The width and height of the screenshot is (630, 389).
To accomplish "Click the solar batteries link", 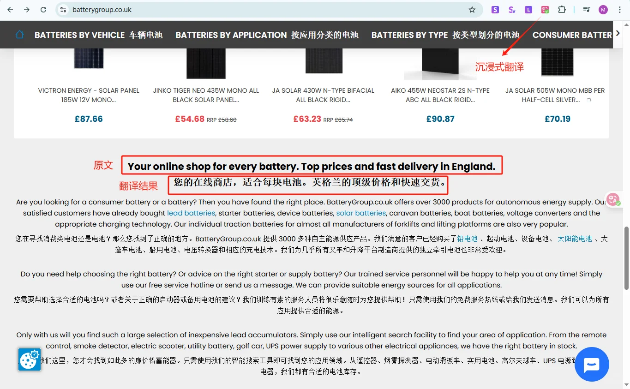I will pyautogui.click(x=361, y=213).
